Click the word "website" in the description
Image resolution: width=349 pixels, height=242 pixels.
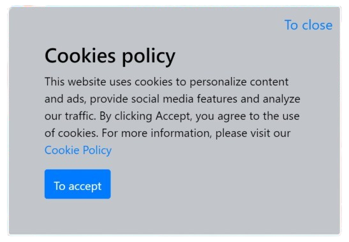coord(87,82)
